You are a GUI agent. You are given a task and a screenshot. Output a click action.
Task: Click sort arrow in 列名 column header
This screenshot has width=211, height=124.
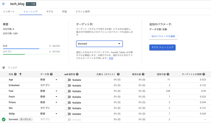tap(20, 75)
